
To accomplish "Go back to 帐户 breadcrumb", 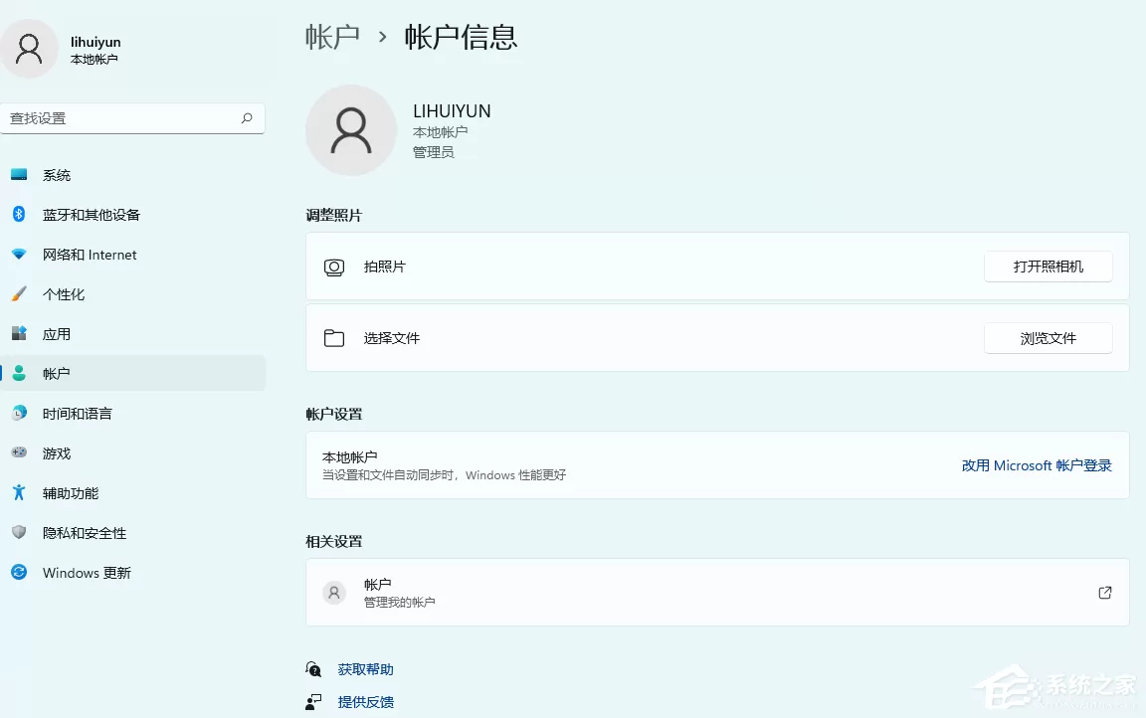I will tap(332, 37).
